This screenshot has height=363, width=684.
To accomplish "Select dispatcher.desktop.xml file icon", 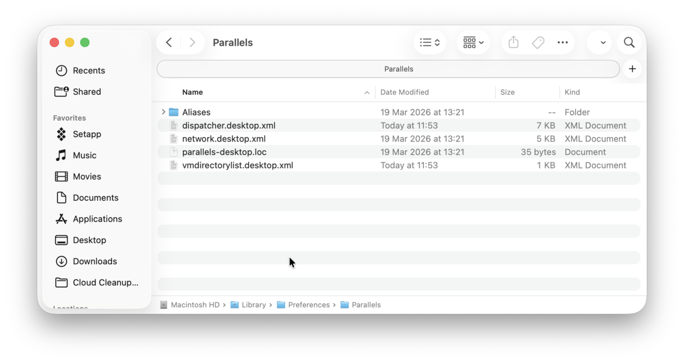I will click(174, 125).
